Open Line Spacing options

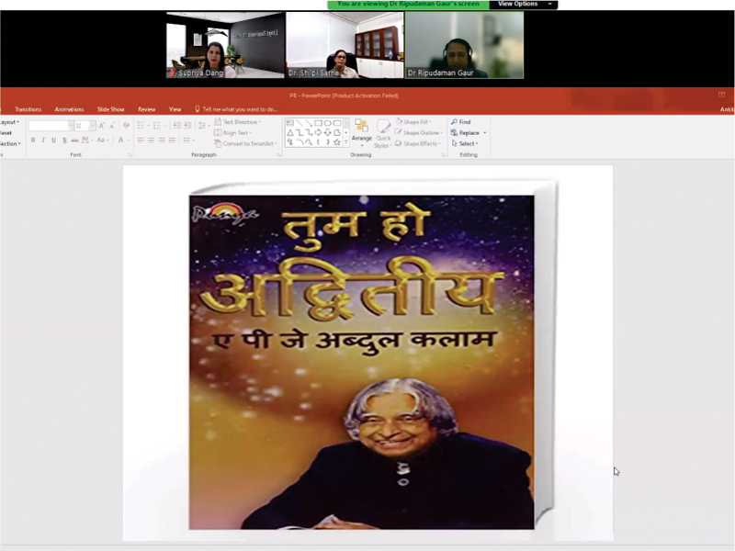[203, 126]
